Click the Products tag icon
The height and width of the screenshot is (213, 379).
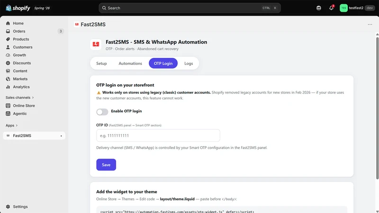[8, 39]
